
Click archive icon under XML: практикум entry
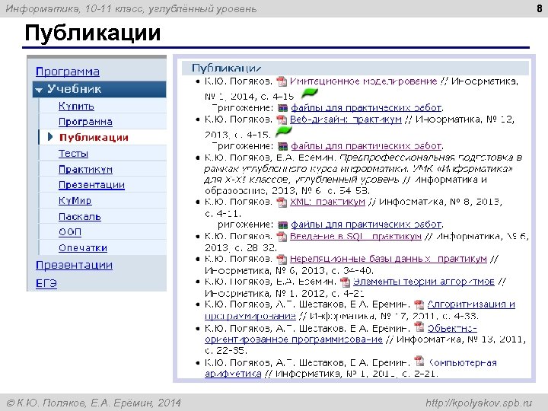282,225
